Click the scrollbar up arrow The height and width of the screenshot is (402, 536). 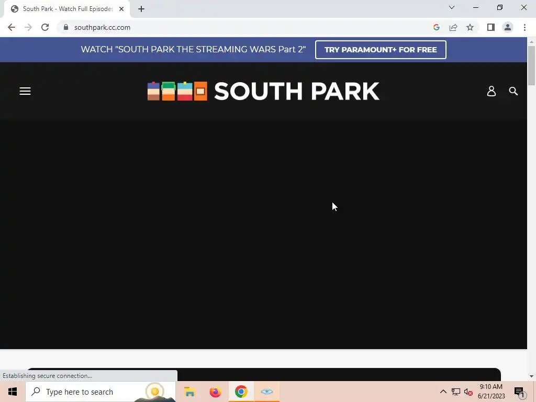click(531, 42)
